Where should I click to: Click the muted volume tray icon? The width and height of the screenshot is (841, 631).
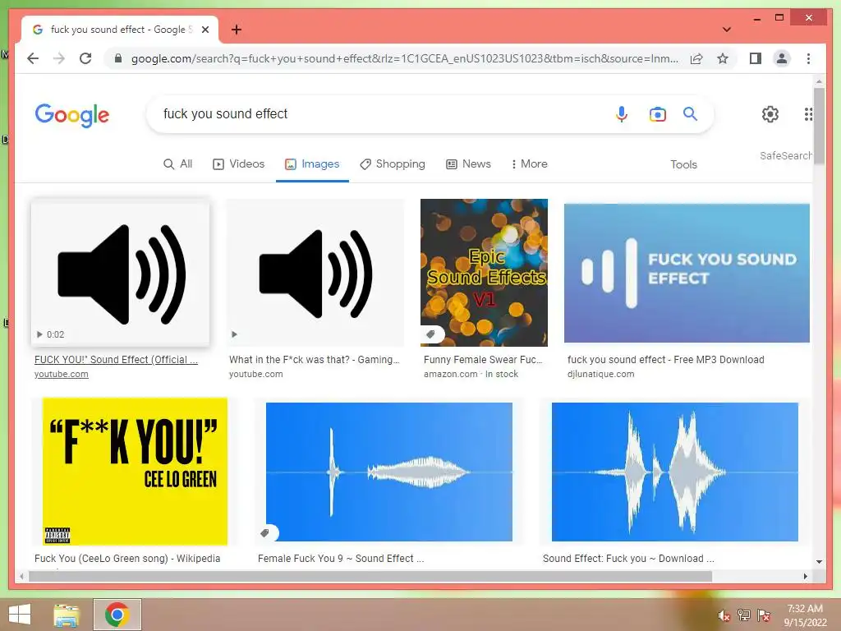(x=724, y=615)
